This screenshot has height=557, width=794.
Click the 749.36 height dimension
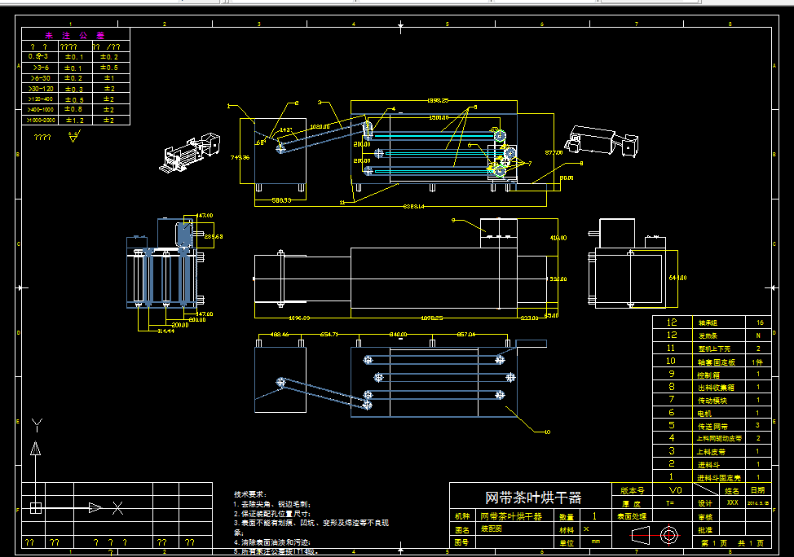[240, 157]
